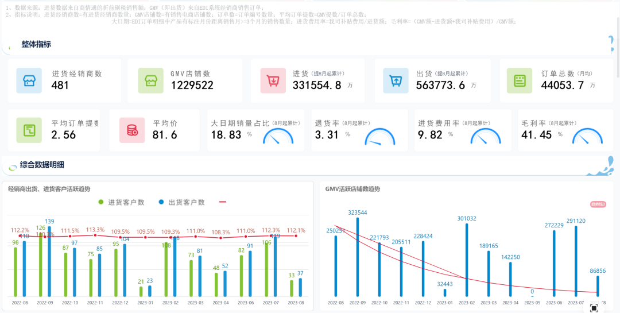Viewport: 620px width, 313px height.
Task: Click the red coin icon for 平均价
Action: pos(132,130)
